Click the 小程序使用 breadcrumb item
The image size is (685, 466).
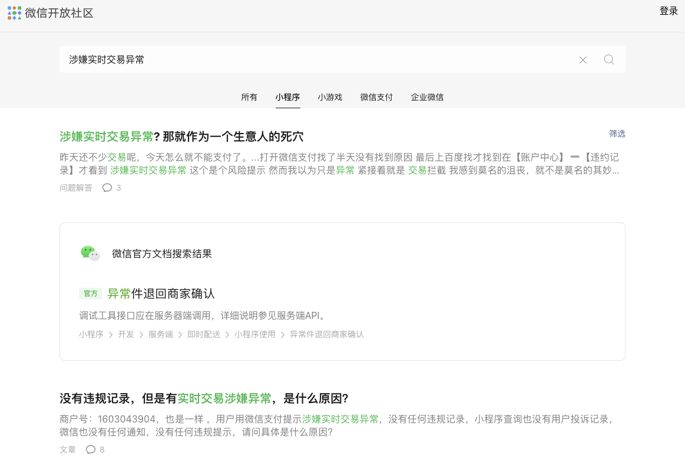[x=254, y=334]
